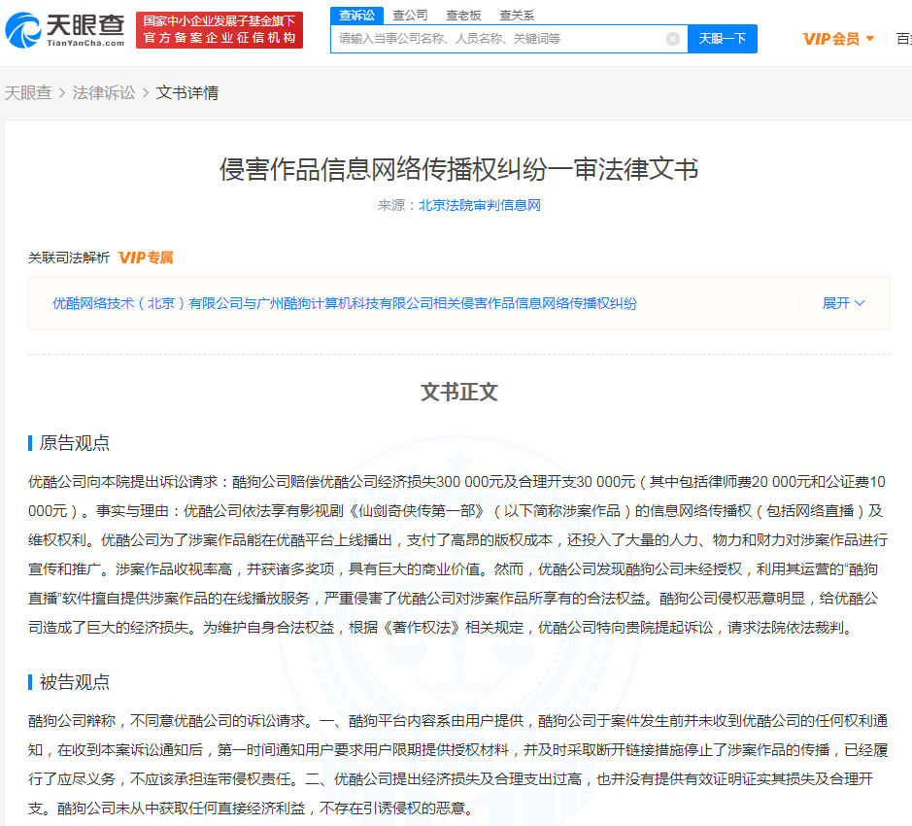This screenshot has height=826, width=912.
Task: Click the 原告观点 section heading
Action: pyautogui.click(x=74, y=443)
